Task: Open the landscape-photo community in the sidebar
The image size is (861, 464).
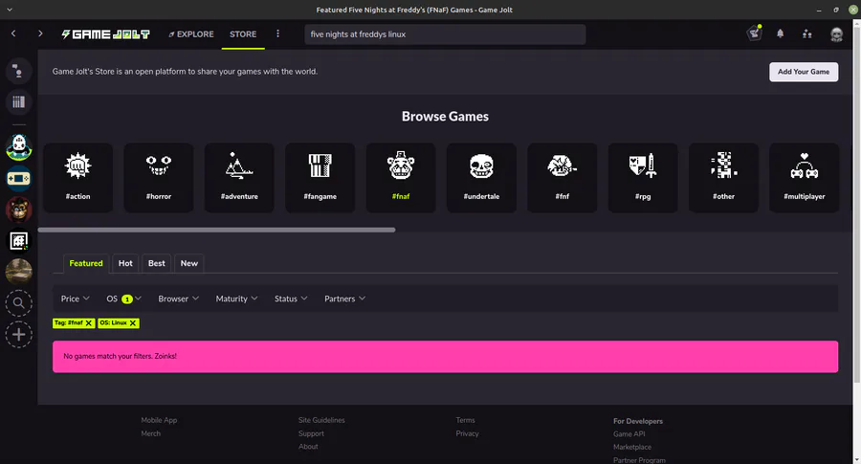Action: click(x=19, y=272)
